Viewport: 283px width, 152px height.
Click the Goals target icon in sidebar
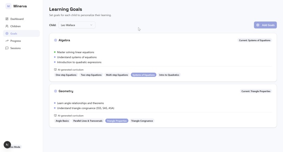coord(7,33)
